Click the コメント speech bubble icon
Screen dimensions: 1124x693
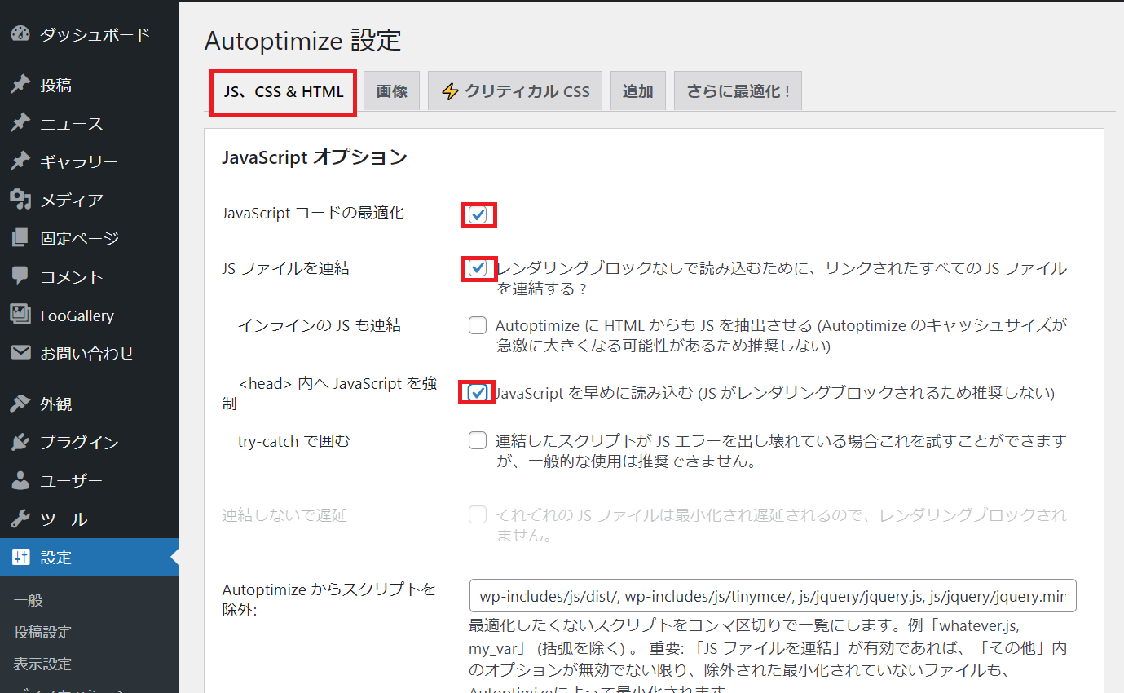coord(20,276)
